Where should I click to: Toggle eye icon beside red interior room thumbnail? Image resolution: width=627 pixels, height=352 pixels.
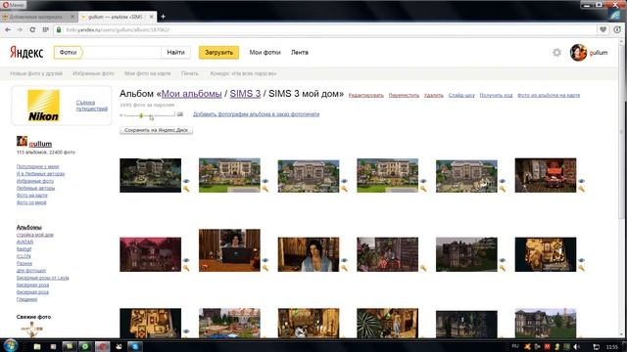(x=581, y=181)
